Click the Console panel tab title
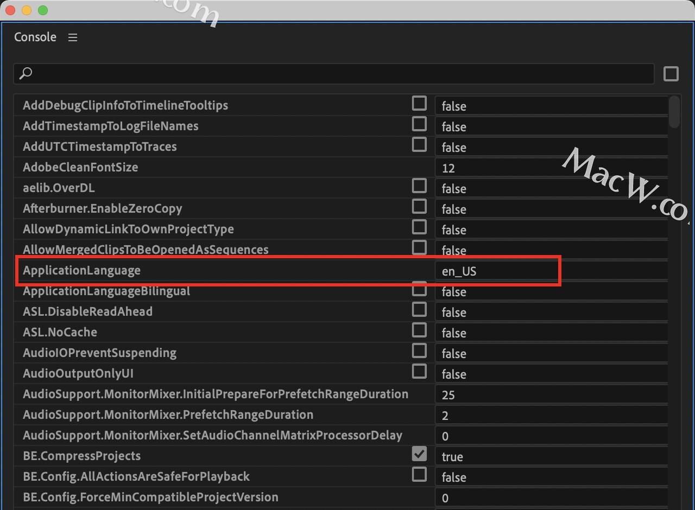 coord(35,37)
